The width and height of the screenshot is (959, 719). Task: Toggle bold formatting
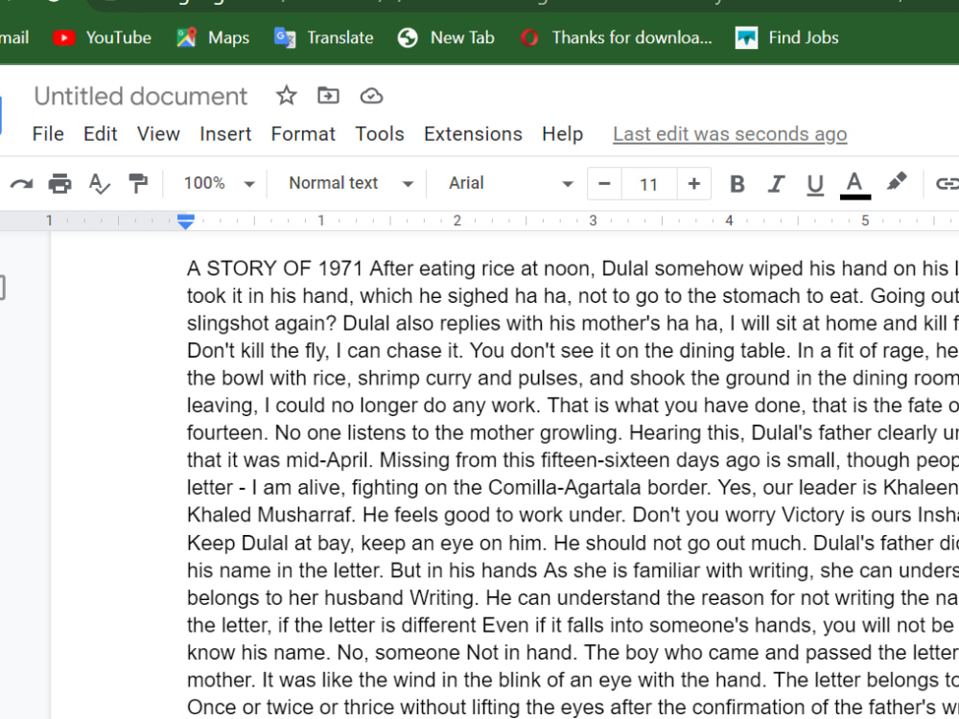point(737,183)
